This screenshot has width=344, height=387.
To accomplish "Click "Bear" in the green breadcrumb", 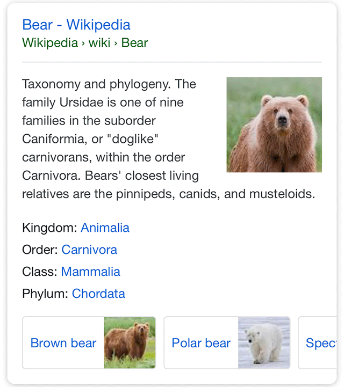I will point(134,43).
